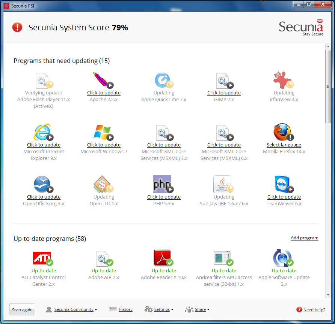This screenshot has height=324, width=335.
Task: Click the vertical scrollbar thumb
Action: tap(328, 87)
